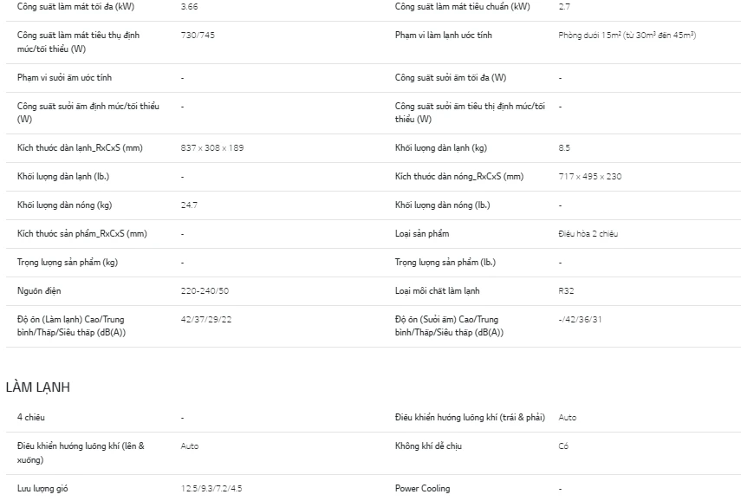Click the 'Công suất làm mát tối đa (kW)' label

[75, 7]
